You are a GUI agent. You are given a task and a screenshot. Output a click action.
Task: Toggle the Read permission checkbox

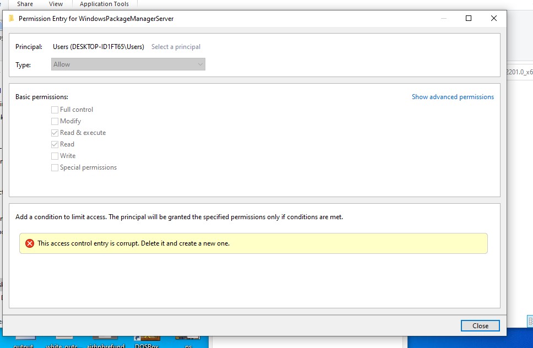(55, 144)
